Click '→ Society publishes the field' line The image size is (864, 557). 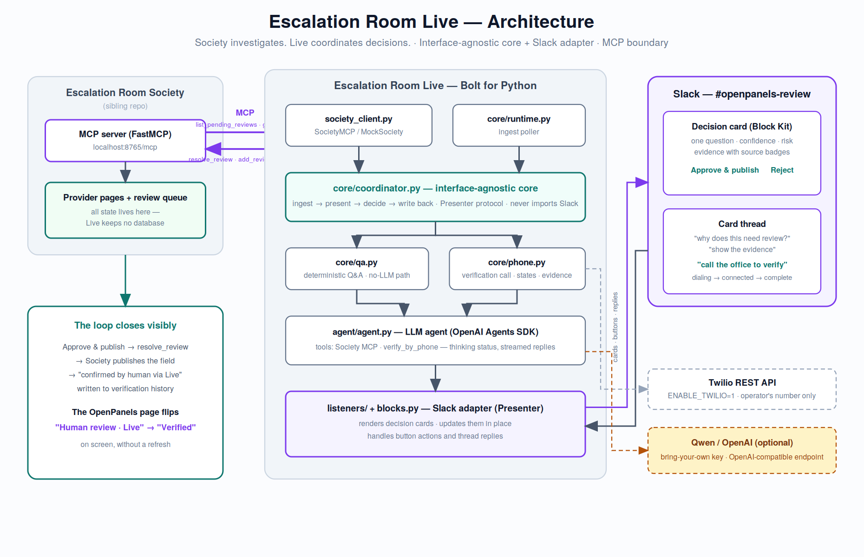tap(125, 361)
